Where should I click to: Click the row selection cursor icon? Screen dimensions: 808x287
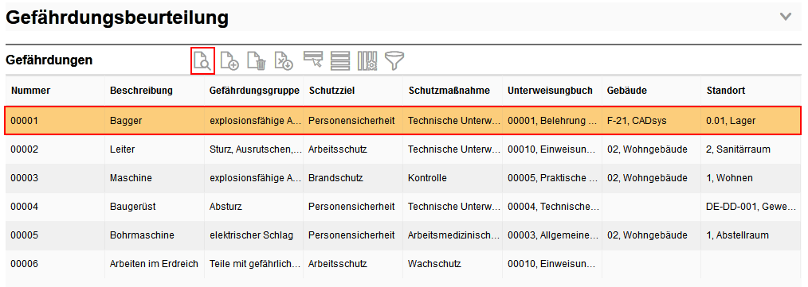pyautogui.click(x=313, y=60)
